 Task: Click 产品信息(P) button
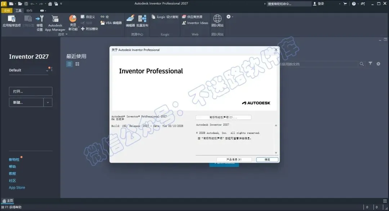pos(234,159)
